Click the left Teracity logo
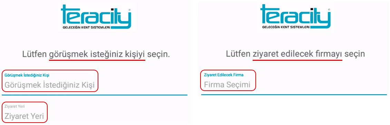Screen dimensions: 390x125 (x=96, y=16)
